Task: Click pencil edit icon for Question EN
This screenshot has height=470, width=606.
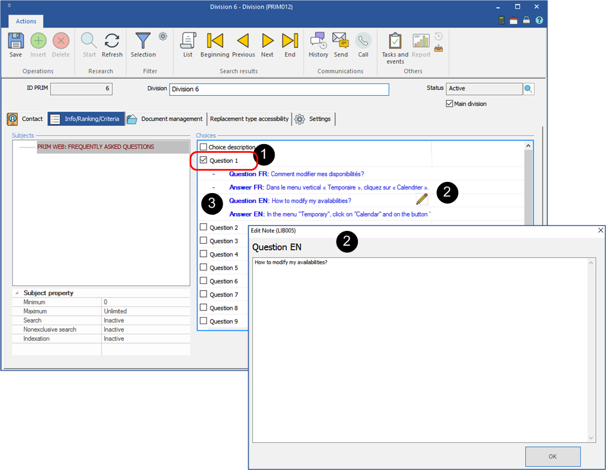Action: [x=422, y=199]
